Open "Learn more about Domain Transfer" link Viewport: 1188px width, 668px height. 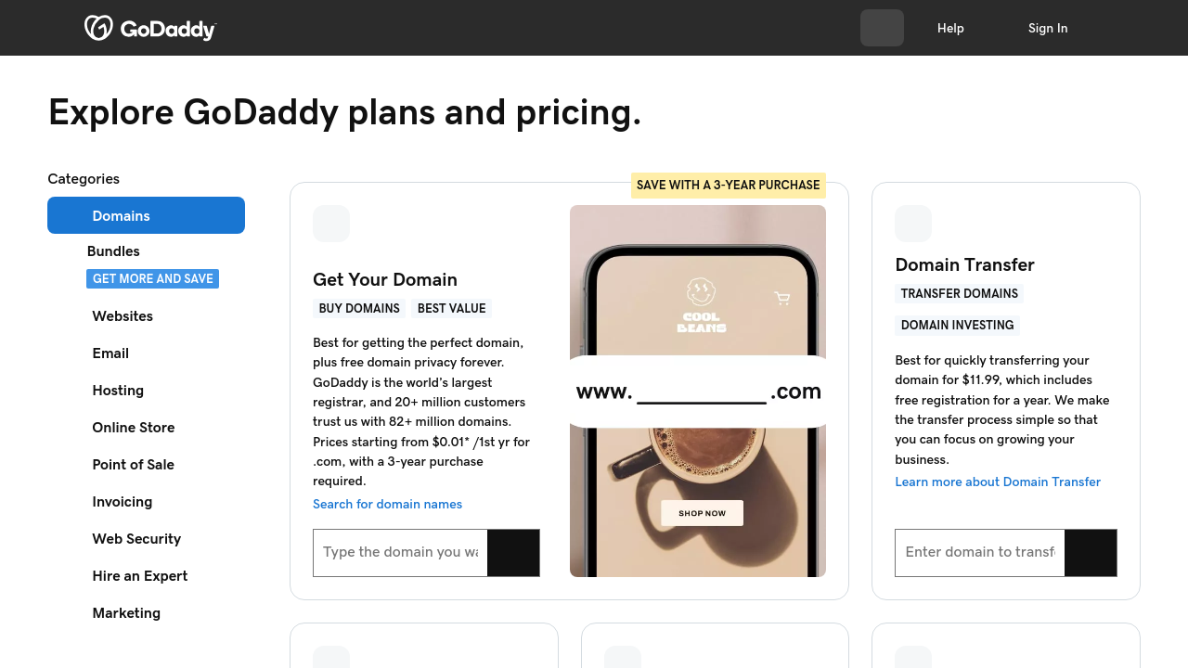[x=998, y=482]
